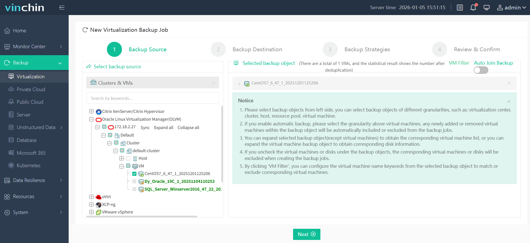Close the Notice panel
The width and height of the screenshot is (530, 243).
click(x=509, y=101)
